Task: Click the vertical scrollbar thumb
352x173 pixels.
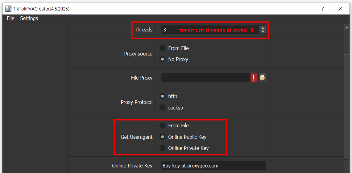Action: (346, 106)
